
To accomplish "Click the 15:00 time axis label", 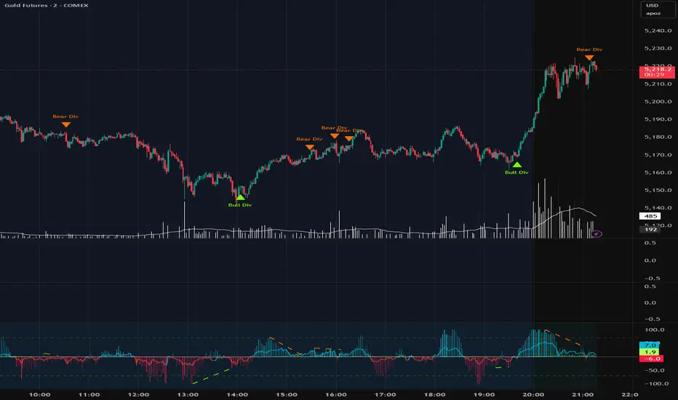I will pos(287,394).
